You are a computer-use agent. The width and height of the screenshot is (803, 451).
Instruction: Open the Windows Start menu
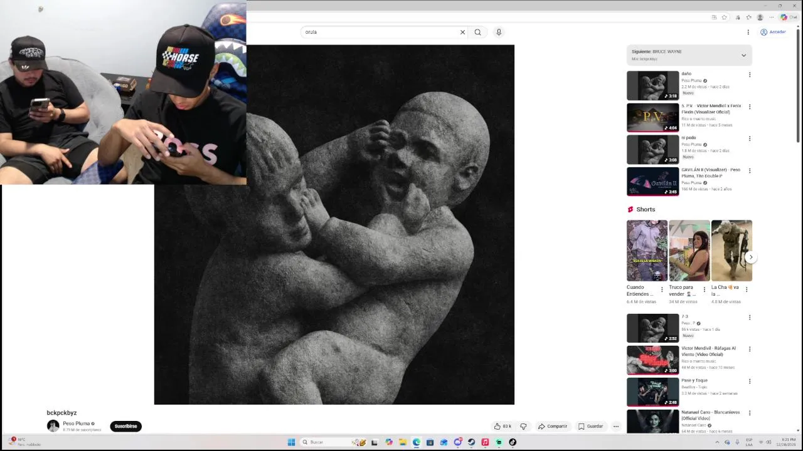tap(291, 442)
